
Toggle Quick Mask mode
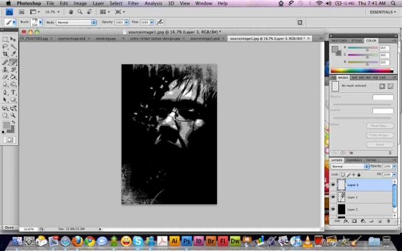(9, 140)
